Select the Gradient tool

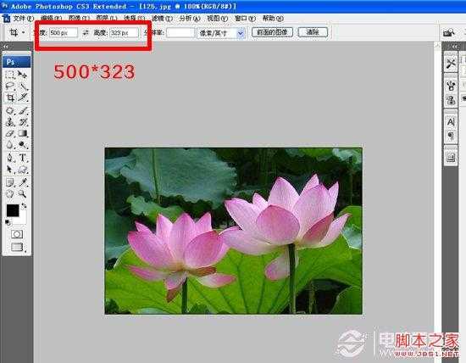tap(23, 134)
